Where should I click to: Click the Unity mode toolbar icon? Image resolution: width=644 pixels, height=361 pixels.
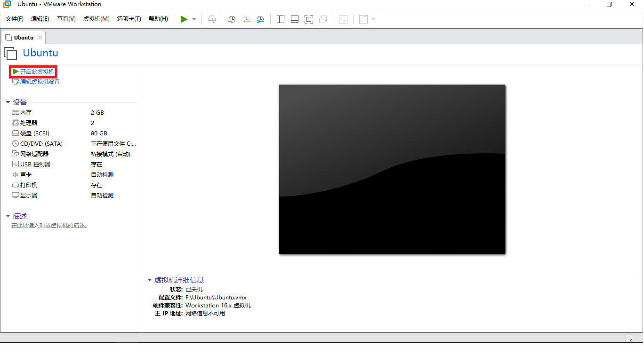[x=323, y=19]
